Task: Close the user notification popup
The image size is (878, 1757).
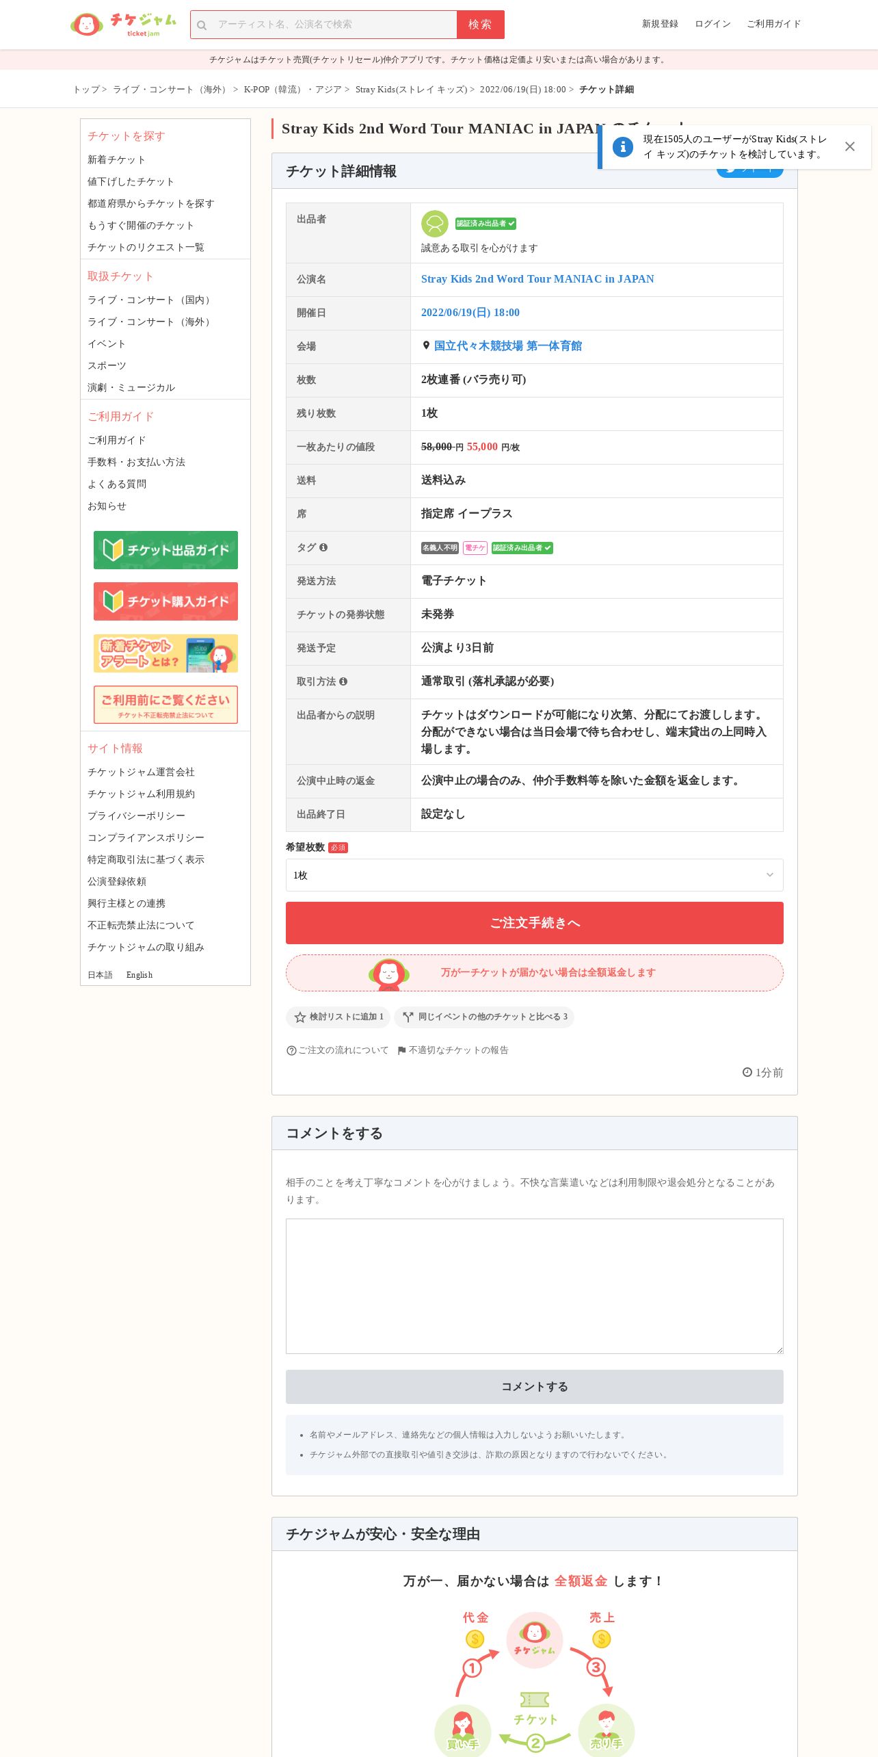Action: pyautogui.click(x=849, y=146)
